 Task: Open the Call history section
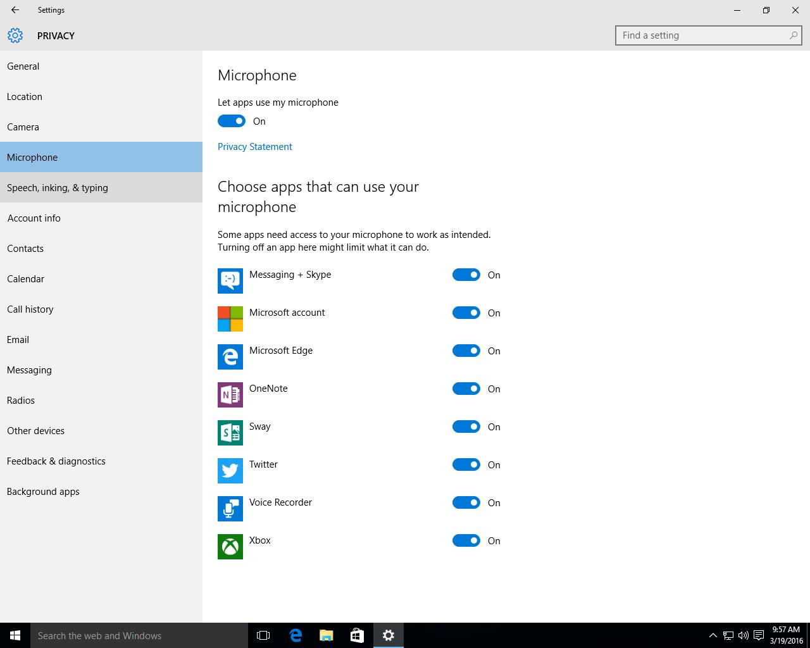[x=101, y=309]
